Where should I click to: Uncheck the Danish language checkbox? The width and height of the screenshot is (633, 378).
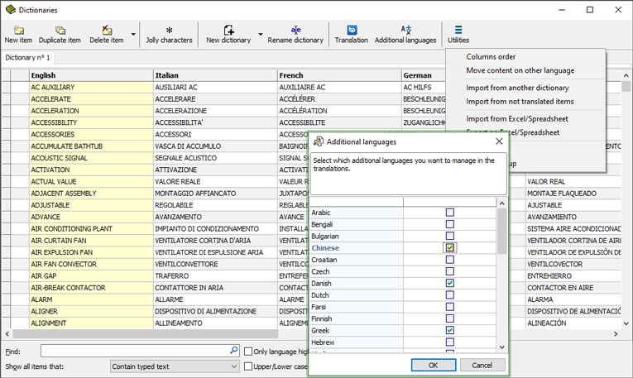450,283
